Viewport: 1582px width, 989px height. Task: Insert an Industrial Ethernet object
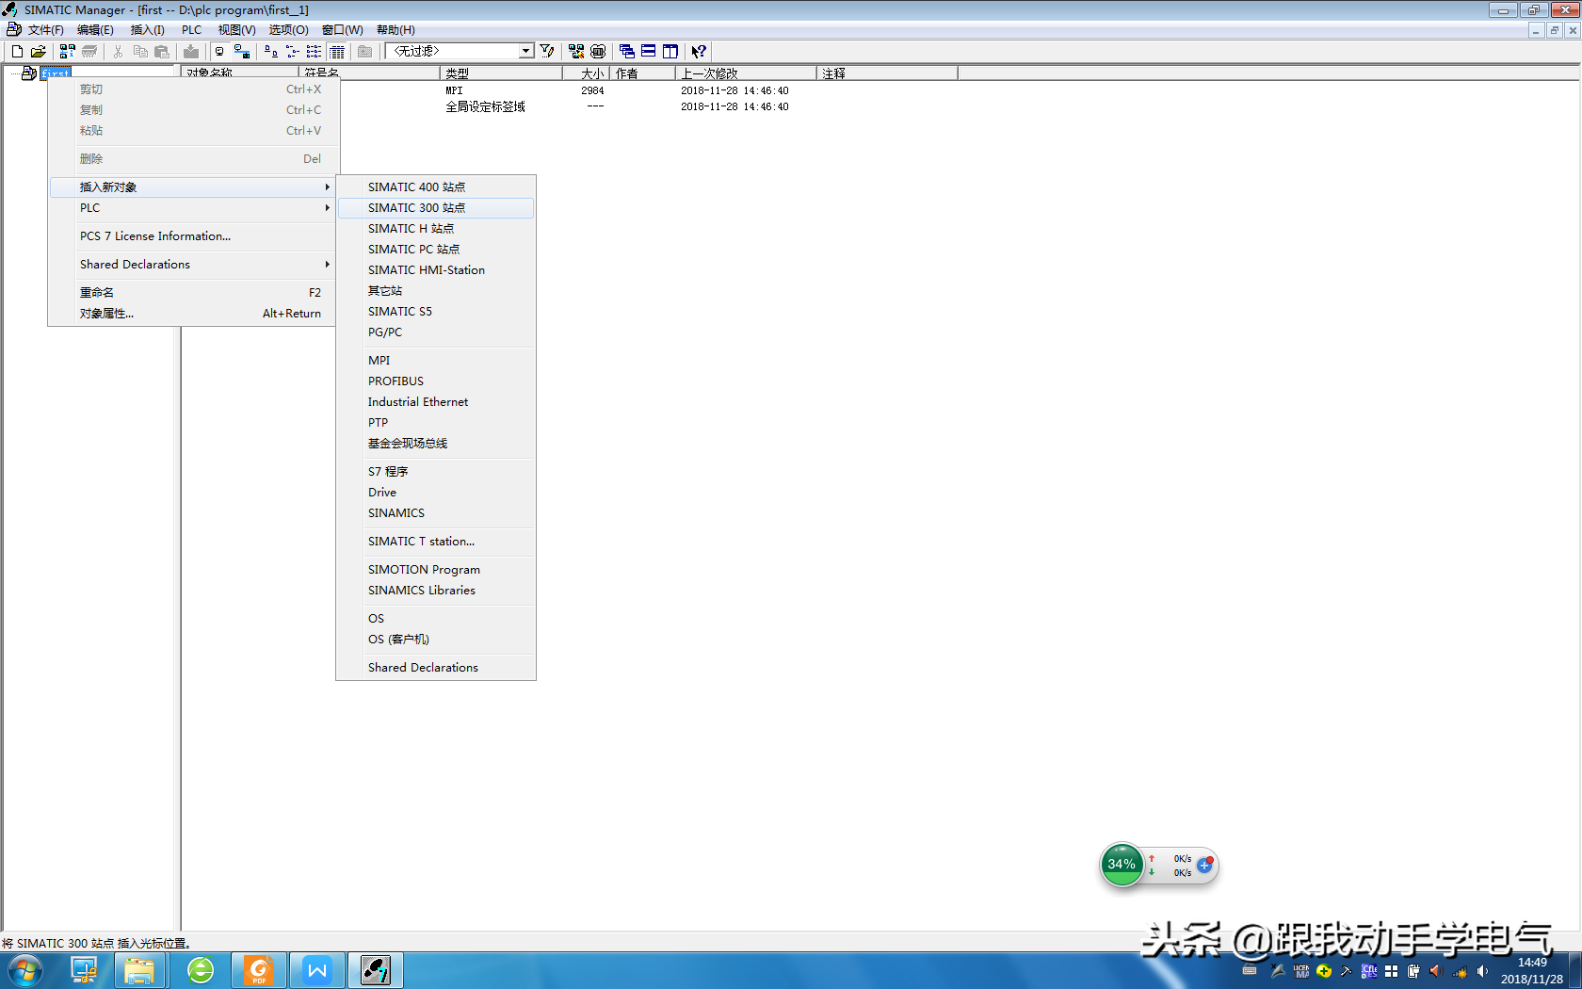[x=417, y=402]
